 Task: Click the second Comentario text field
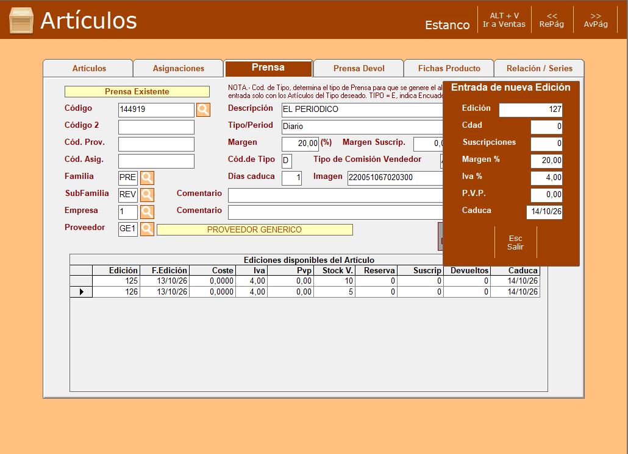coord(335,212)
